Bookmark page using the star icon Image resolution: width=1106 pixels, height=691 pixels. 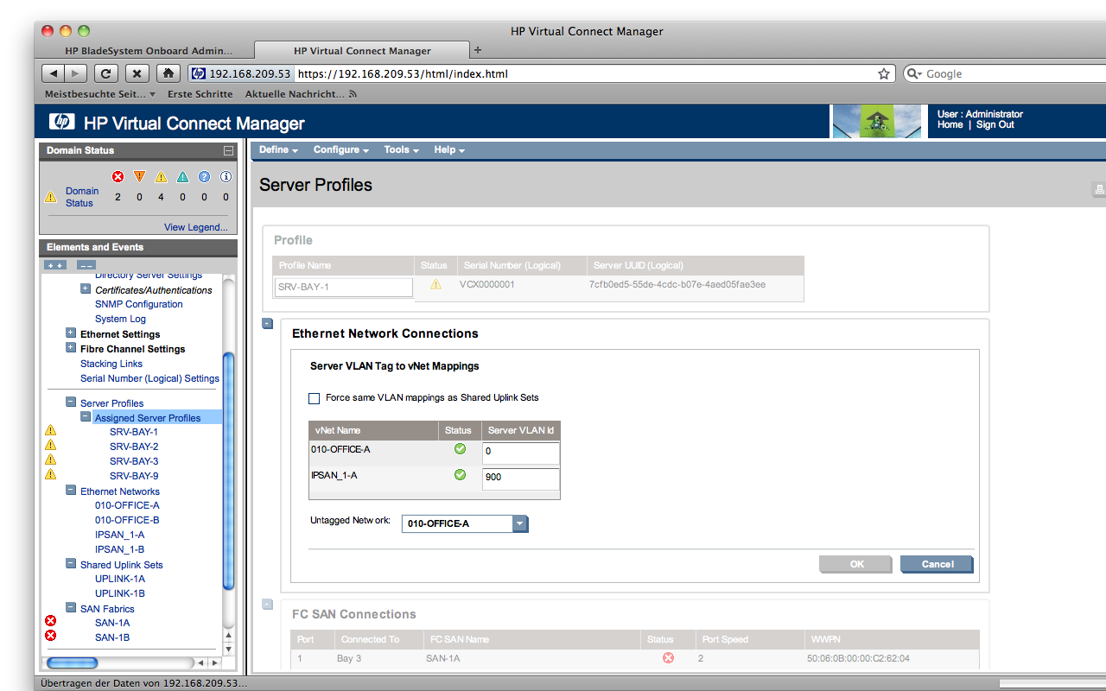tap(884, 74)
